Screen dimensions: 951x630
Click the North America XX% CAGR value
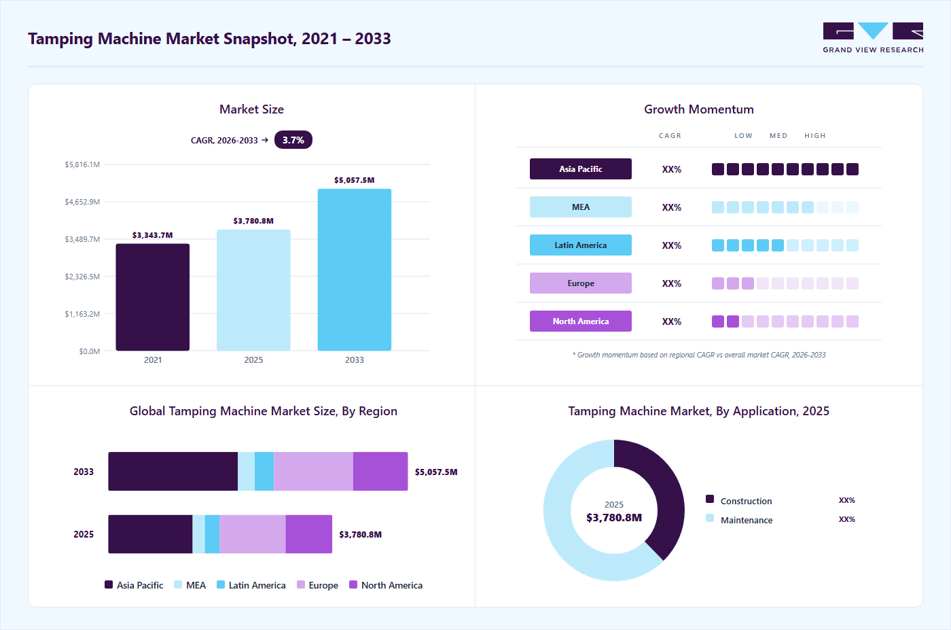[672, 321]
